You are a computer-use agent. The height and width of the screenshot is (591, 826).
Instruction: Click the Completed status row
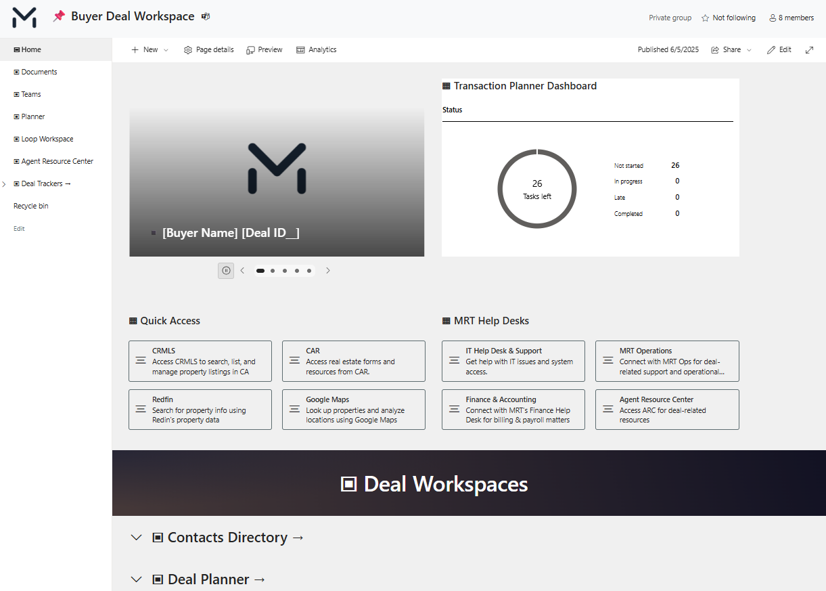(647, 214)
